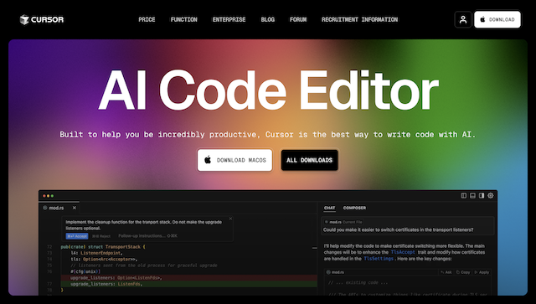Click the 'tls: Option<Arc<Acceptor>>,' line
This screenshot has width=536, height=304.
pos(104,259)
